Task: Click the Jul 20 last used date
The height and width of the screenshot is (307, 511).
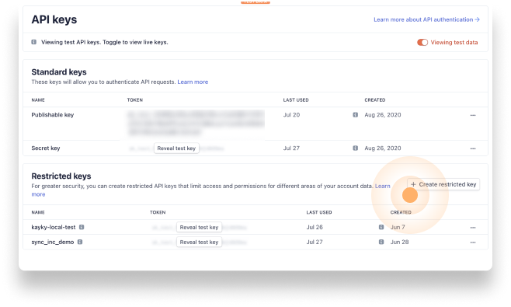Action: click(x=291, y=115)
